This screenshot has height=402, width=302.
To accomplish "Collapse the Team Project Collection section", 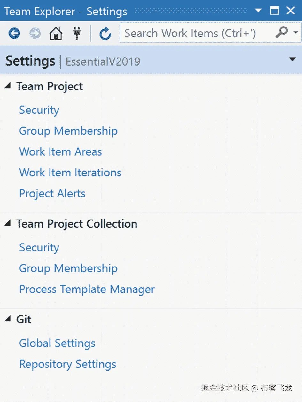I will pos(8,223).
